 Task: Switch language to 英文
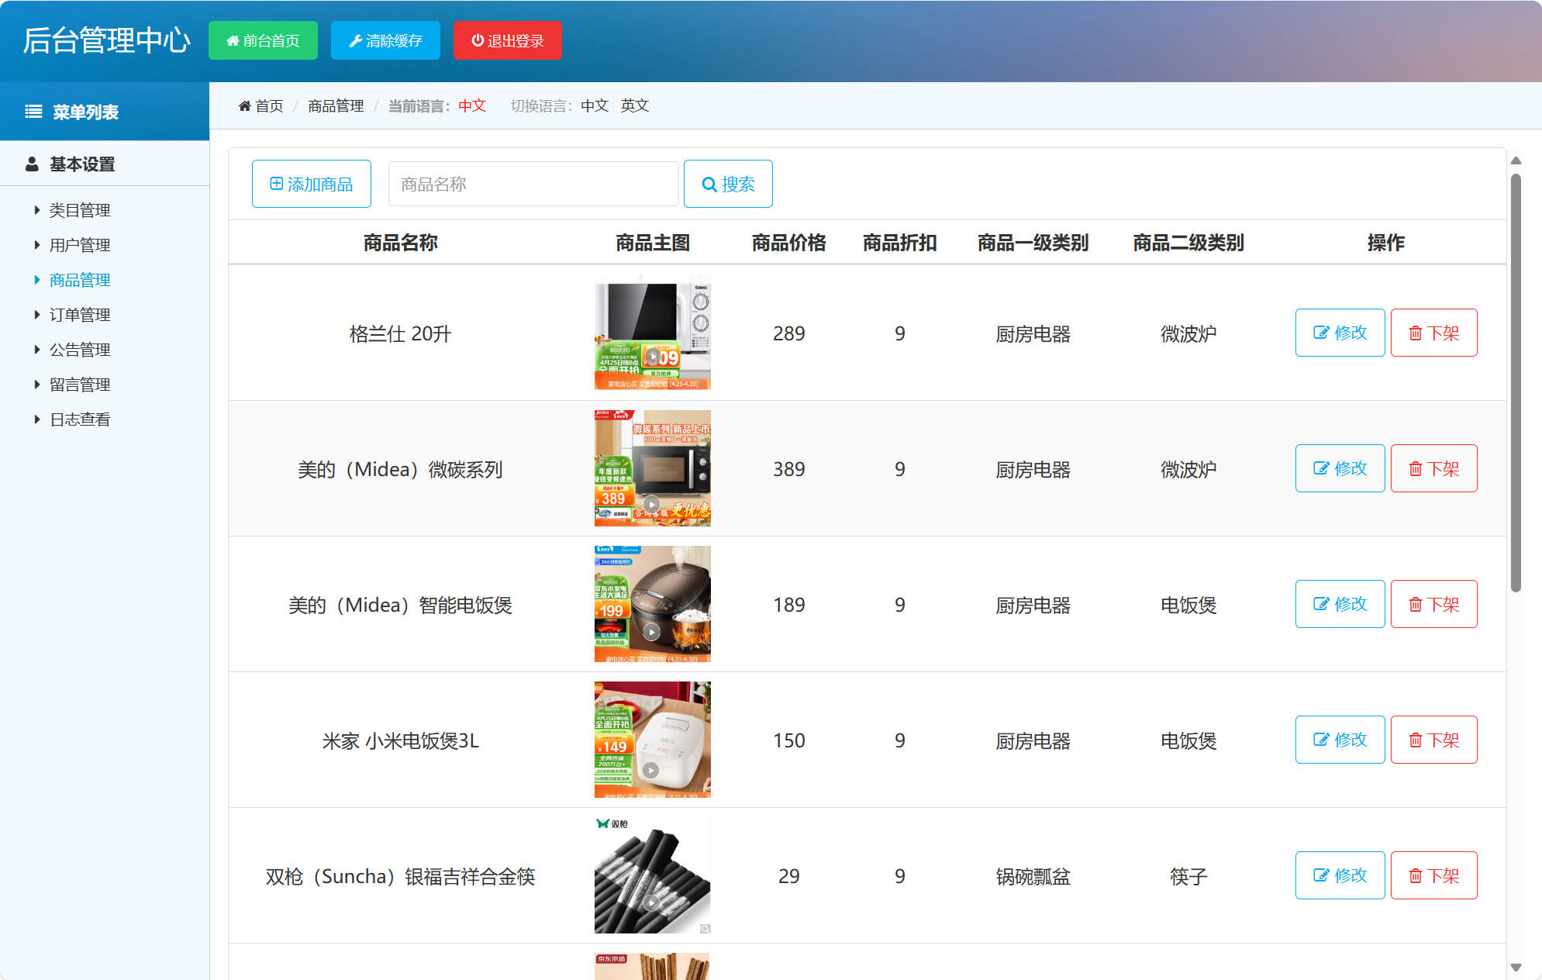[633, 105]
